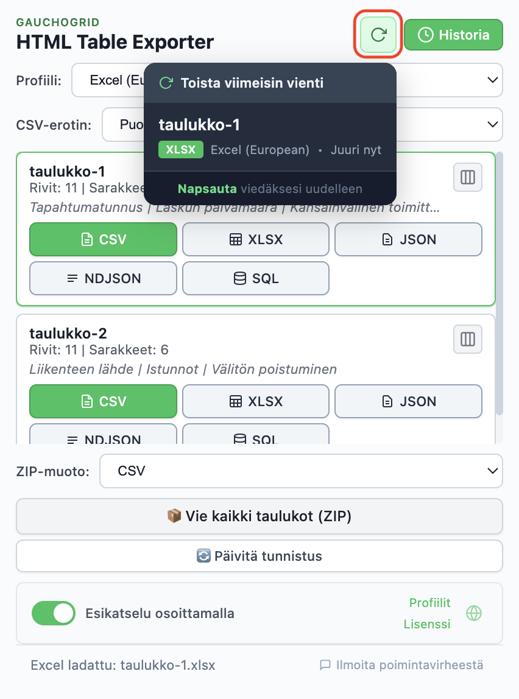Viewport: 519px width, 699px height.
Task: Select the clock icon on Historia button
Action: coord(428,35)
